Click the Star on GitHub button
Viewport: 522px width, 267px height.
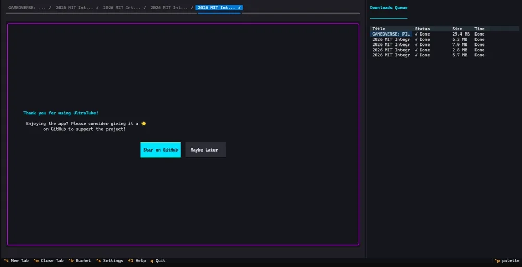tap(160, 149)
